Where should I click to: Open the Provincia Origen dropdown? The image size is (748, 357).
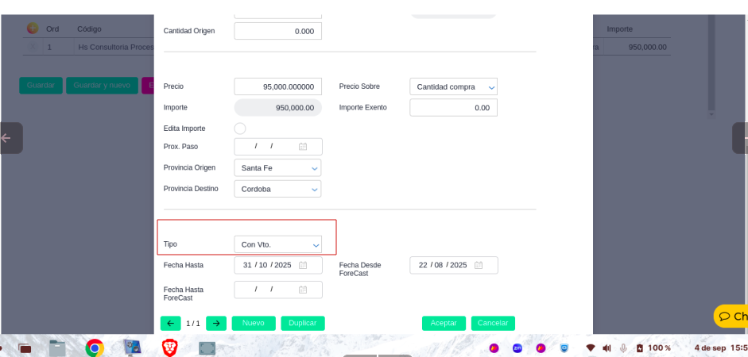tap(277, 168)
